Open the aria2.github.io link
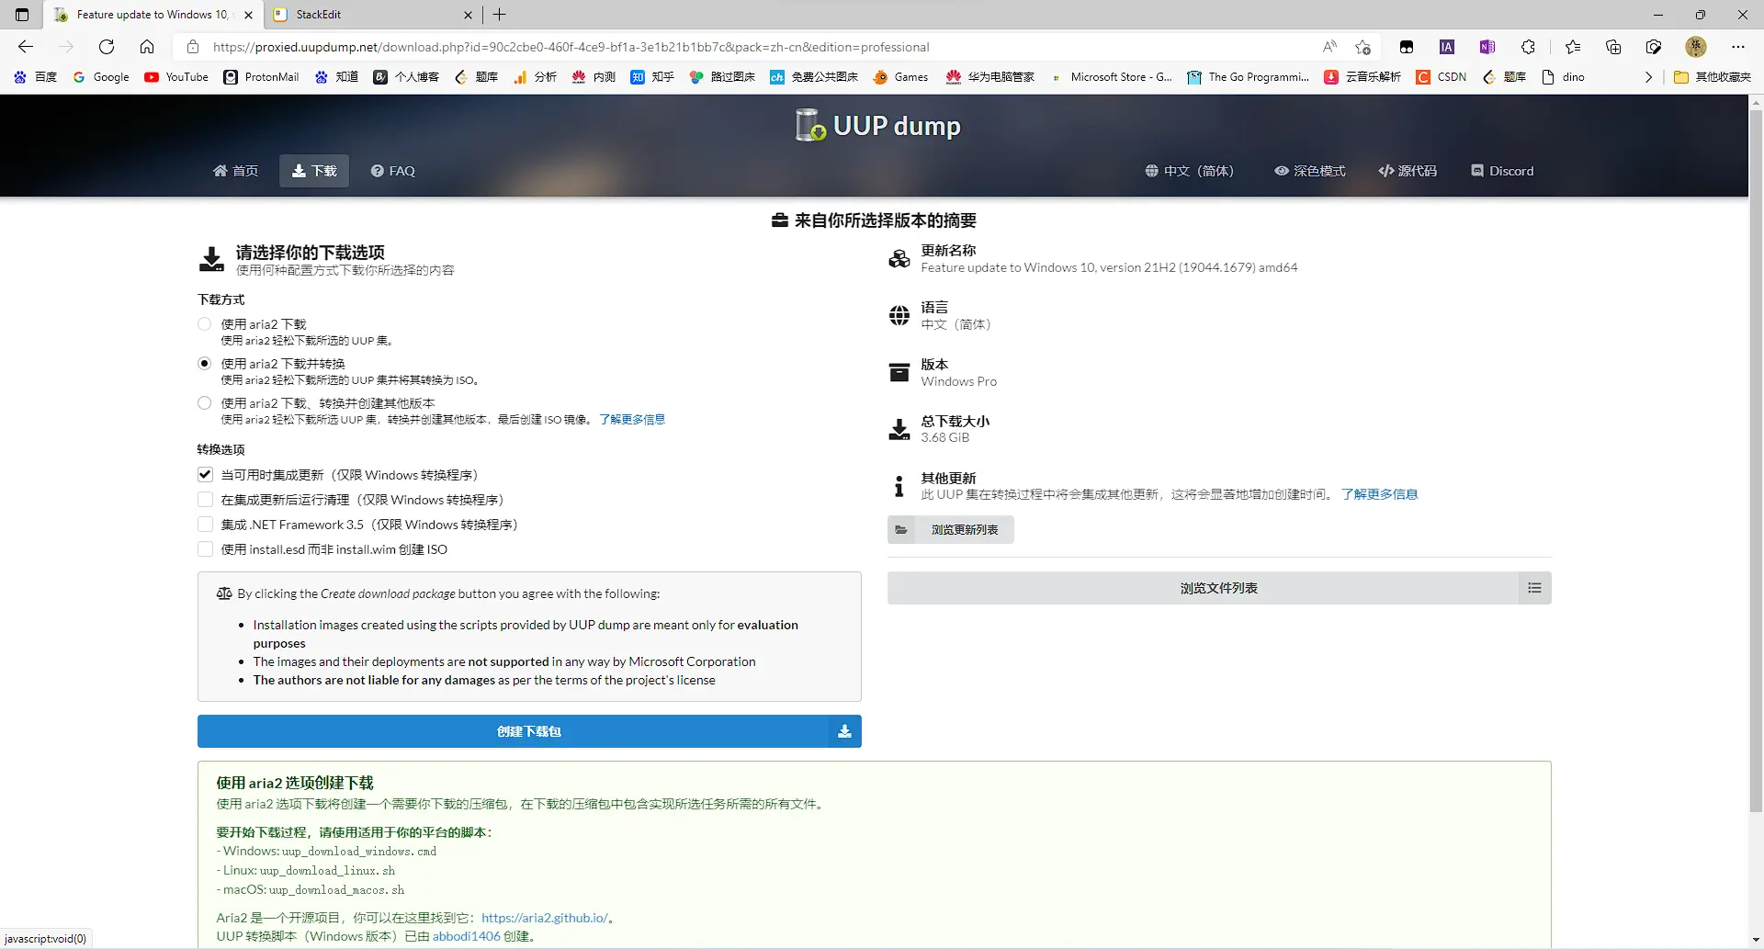 tap(545, 918)
